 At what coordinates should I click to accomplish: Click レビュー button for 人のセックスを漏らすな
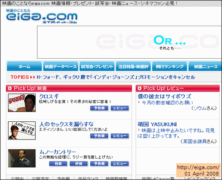click(x=120, y=136)
